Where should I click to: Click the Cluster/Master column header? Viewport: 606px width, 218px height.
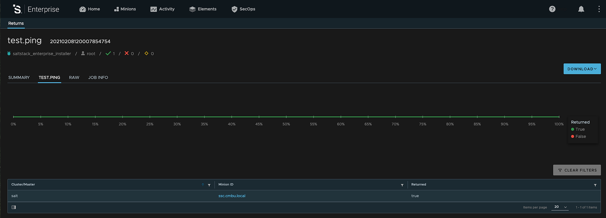pyautogui.click(x=23, y=185)
